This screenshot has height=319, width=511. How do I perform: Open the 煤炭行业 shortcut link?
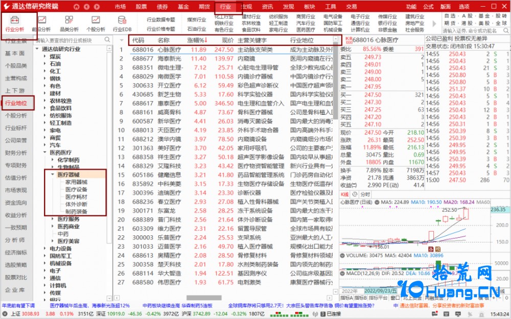click(197, 19)
